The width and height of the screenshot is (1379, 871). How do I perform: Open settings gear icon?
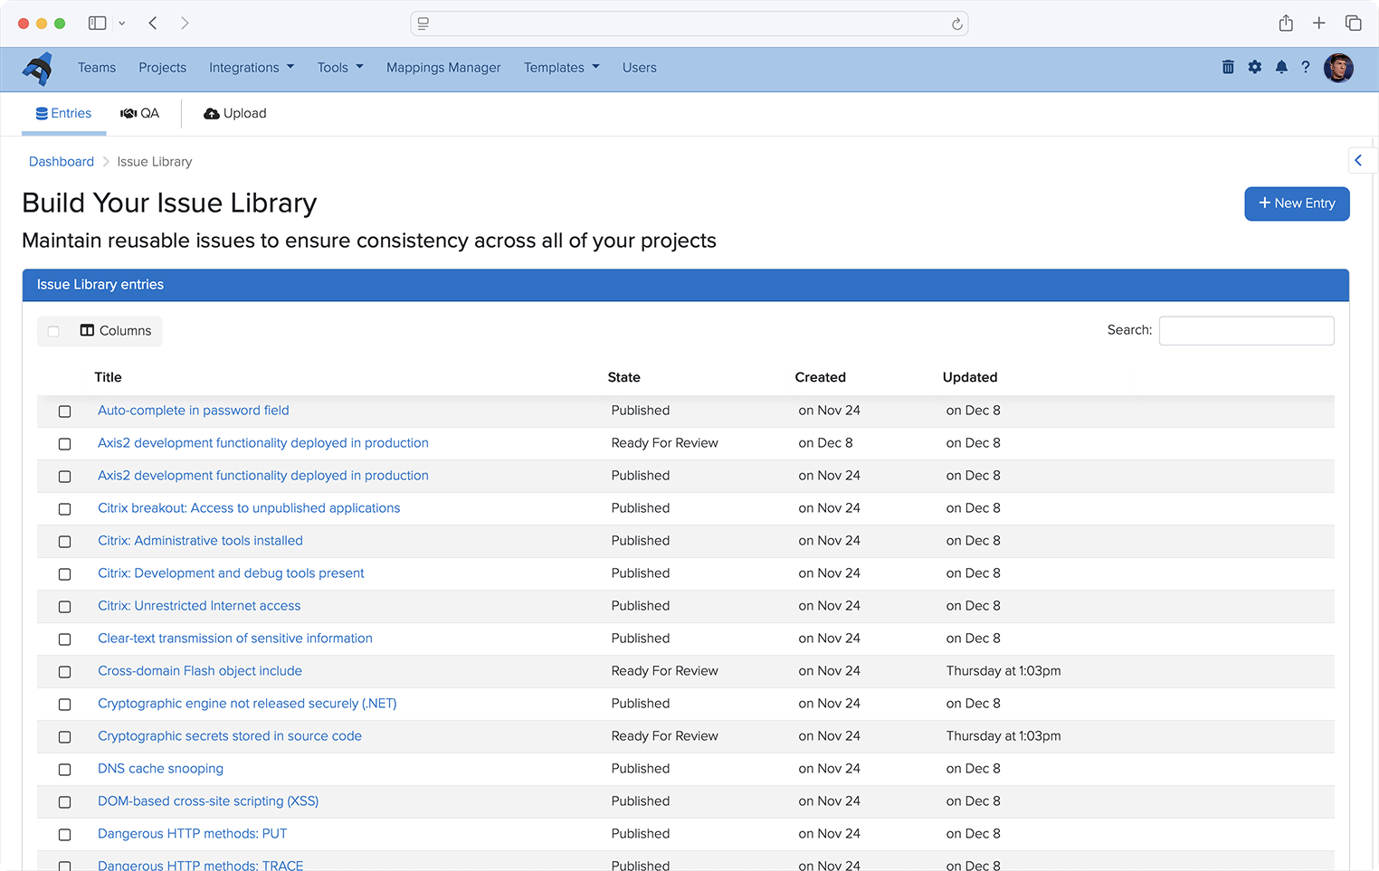click(x=1254, y=67)
